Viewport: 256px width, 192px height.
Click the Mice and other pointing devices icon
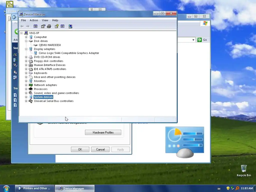(31, 77)
